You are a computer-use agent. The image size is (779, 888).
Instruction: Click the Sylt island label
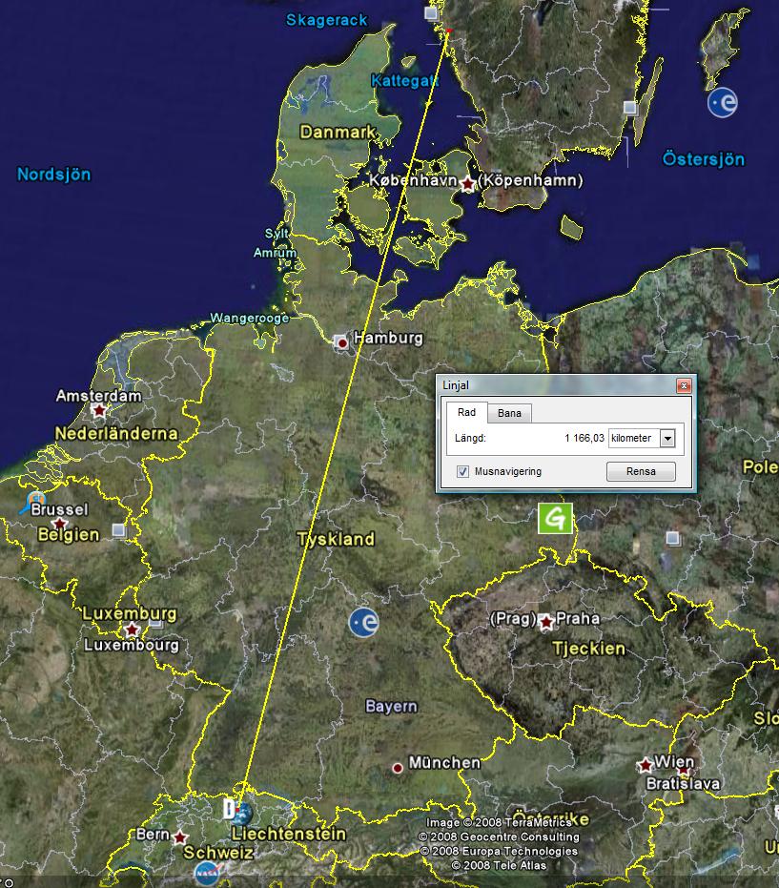pos(277,234)
